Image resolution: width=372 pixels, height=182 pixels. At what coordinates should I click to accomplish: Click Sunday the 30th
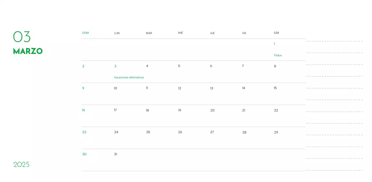point(84,154)
